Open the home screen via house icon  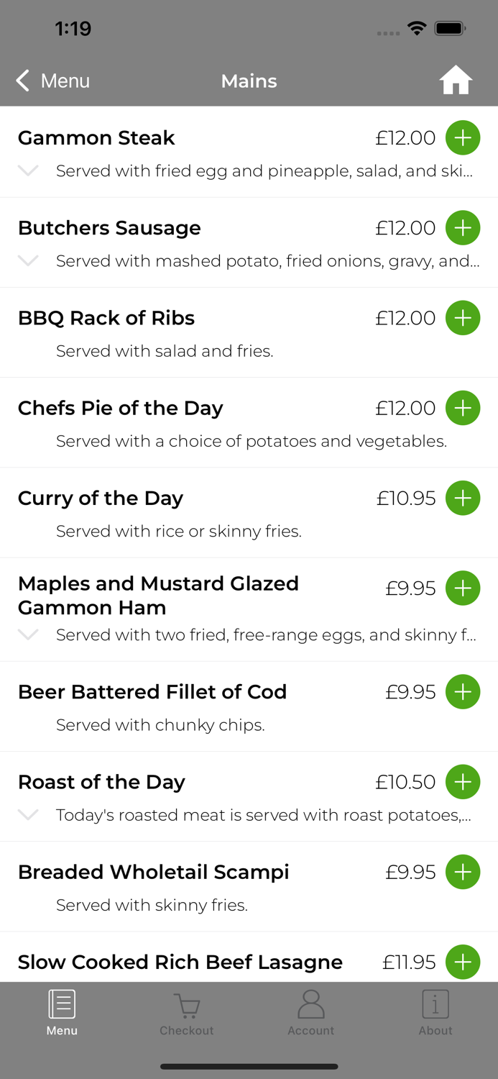pyautogui.click(x=456, y=80)
